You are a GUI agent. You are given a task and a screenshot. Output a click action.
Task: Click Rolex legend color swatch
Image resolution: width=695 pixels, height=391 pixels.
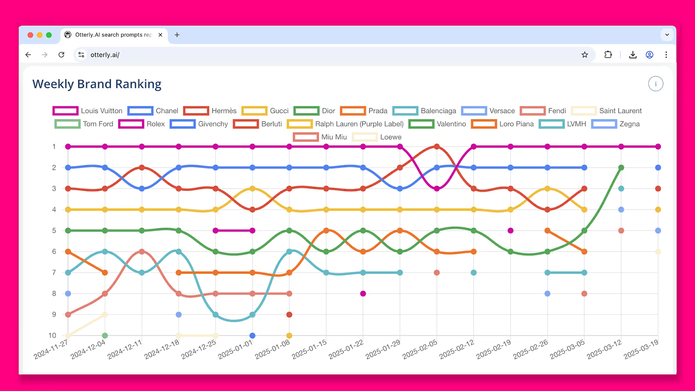[x=131, y=124]
